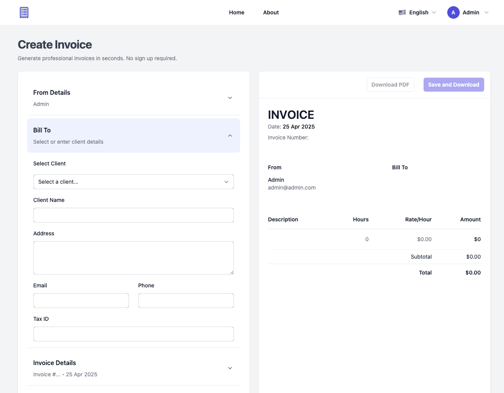Click the Invoice Number label in preview
The image size is (504, 393).
288,137
